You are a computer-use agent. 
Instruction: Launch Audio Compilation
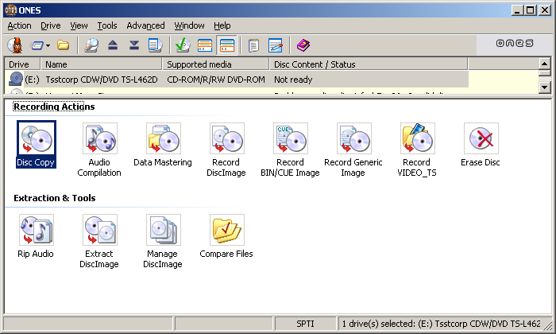click(99, 139)
